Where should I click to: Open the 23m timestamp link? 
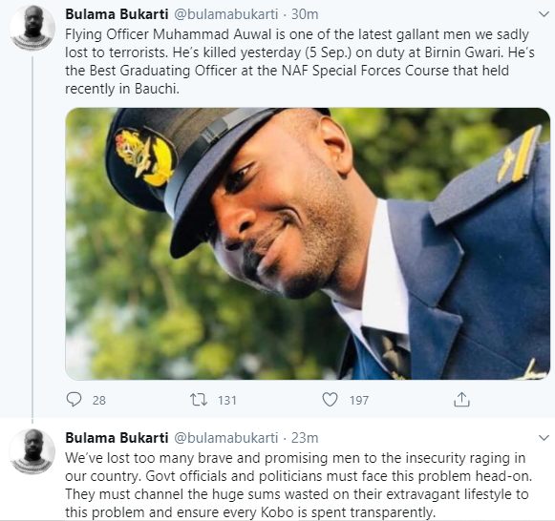[x=305, y=438]
